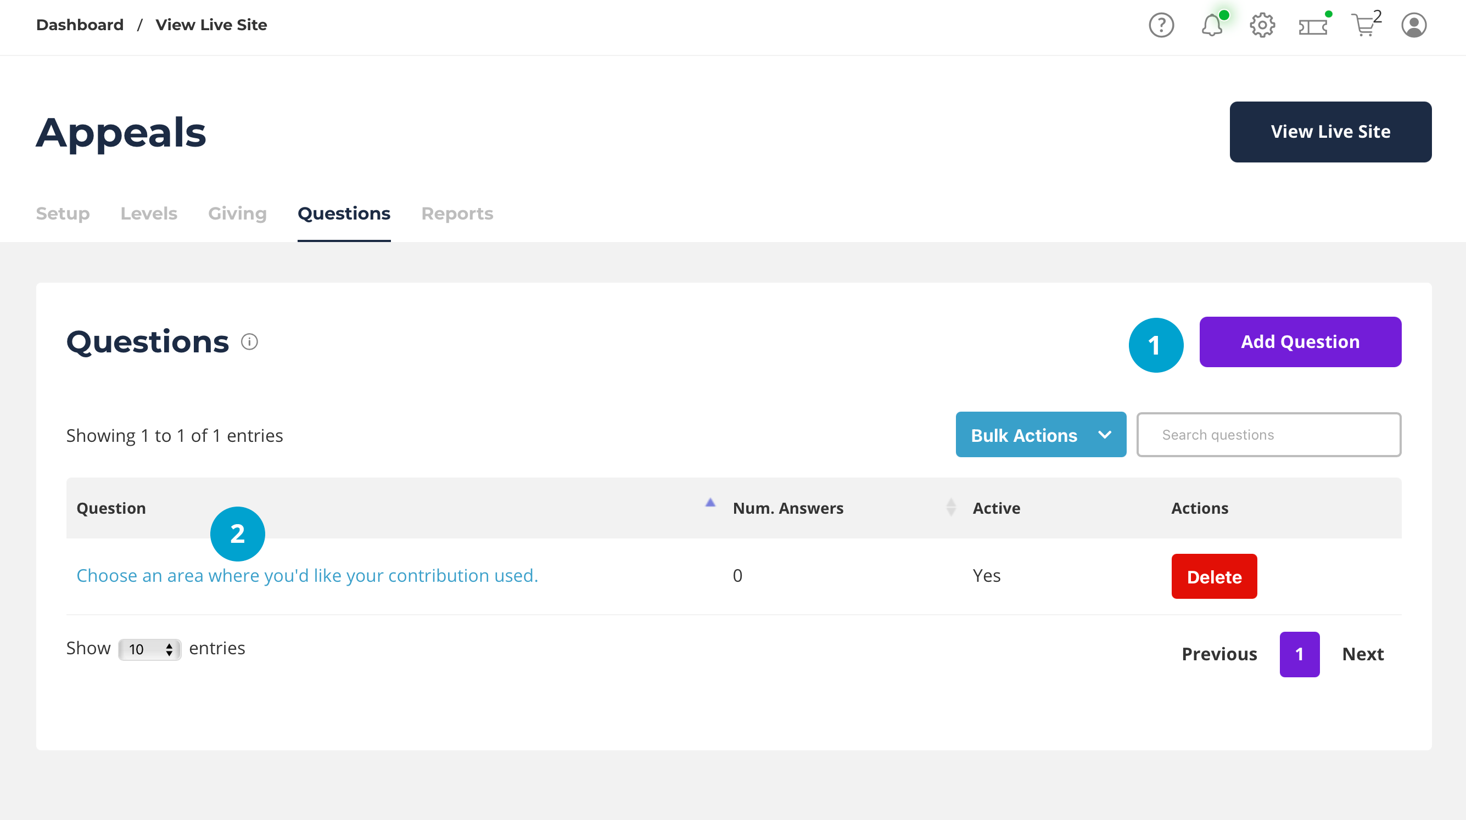Open the user profile icon
This screenshot has width=1466, height=820.
click(x=1414, y=25)
